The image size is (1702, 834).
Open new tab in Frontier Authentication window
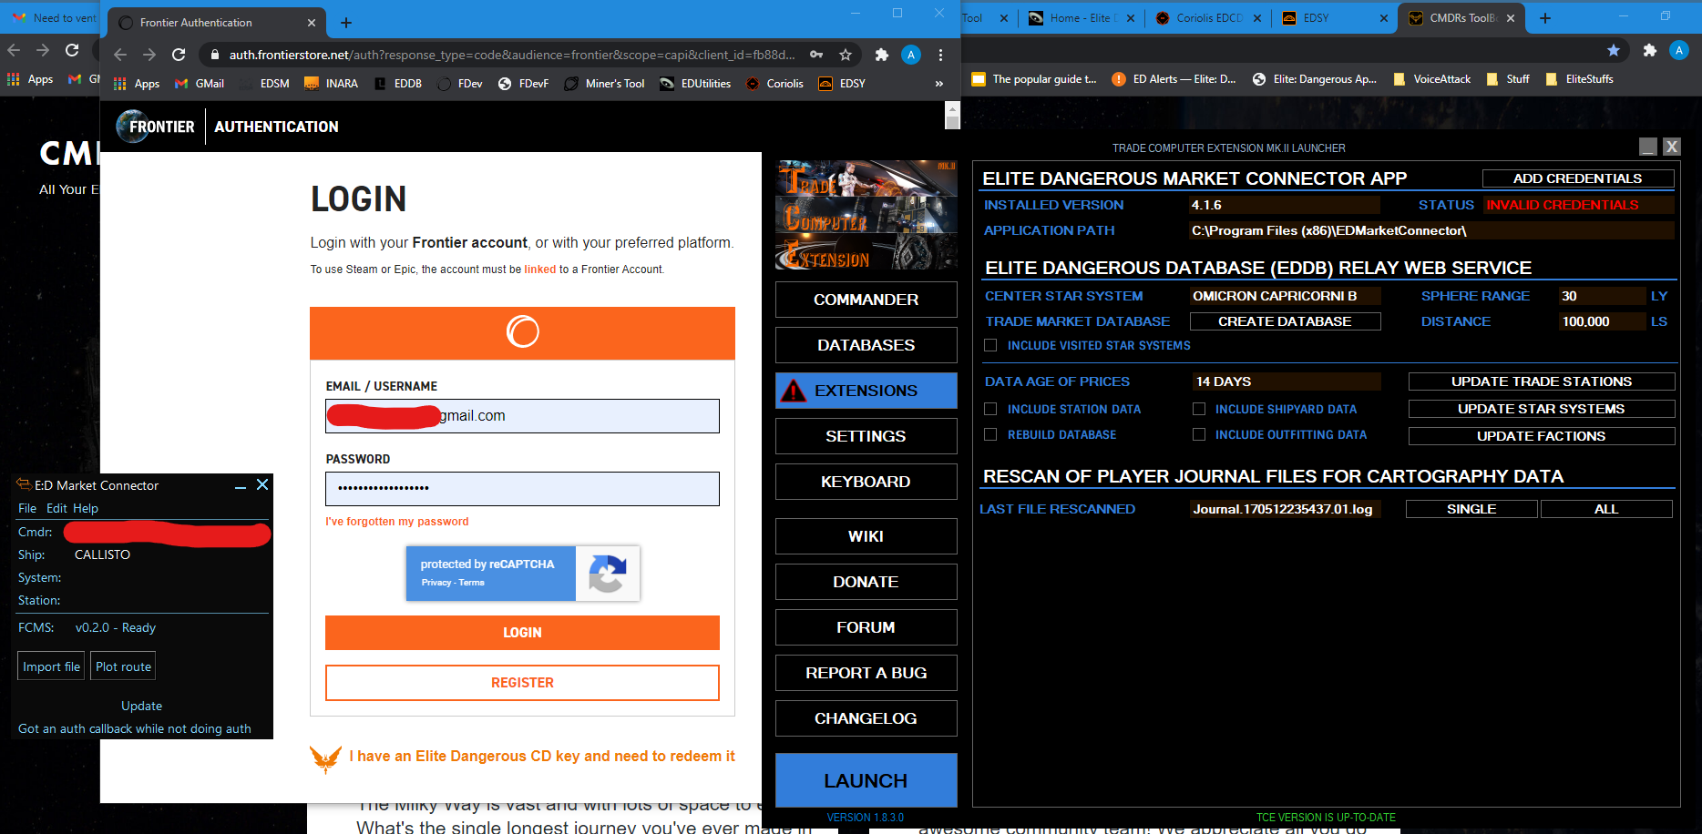pyautogui.click(x=346, y=23)
